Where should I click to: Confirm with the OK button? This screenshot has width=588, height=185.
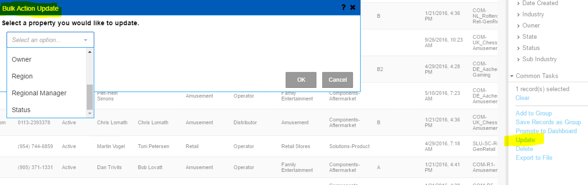pyautogui.click(x=301, y=80)
